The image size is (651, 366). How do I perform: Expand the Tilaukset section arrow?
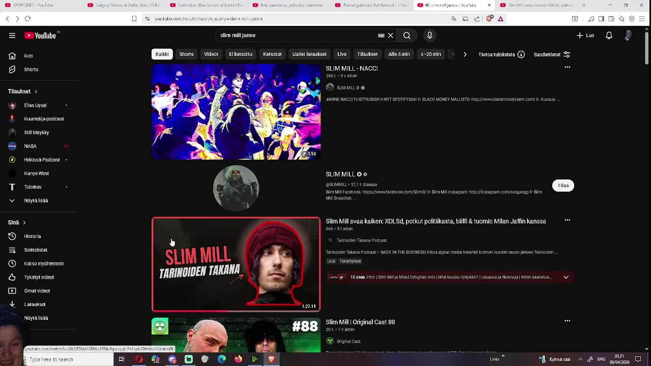pyautogui.click(x=36, y=91)
